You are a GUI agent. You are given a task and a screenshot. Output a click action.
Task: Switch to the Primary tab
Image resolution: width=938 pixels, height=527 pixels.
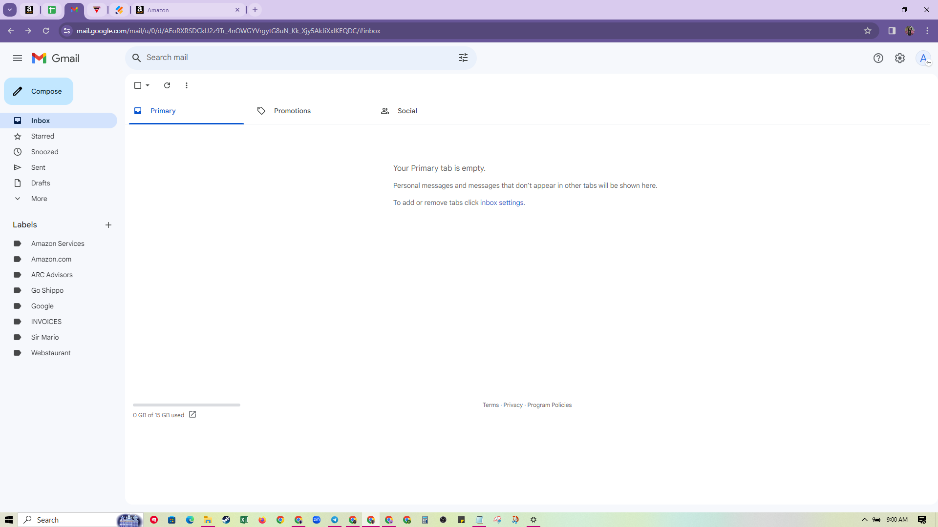click(186, 111)
